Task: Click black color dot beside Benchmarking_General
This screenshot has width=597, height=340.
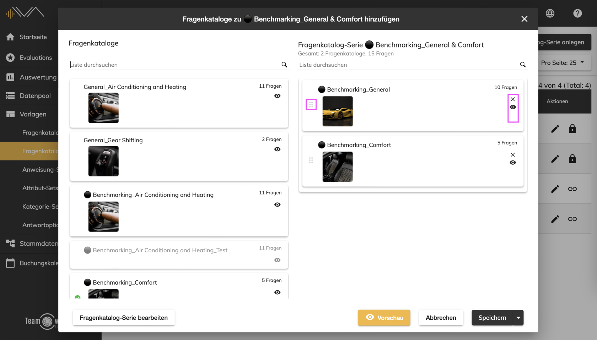Action: (x=322, y=89)
